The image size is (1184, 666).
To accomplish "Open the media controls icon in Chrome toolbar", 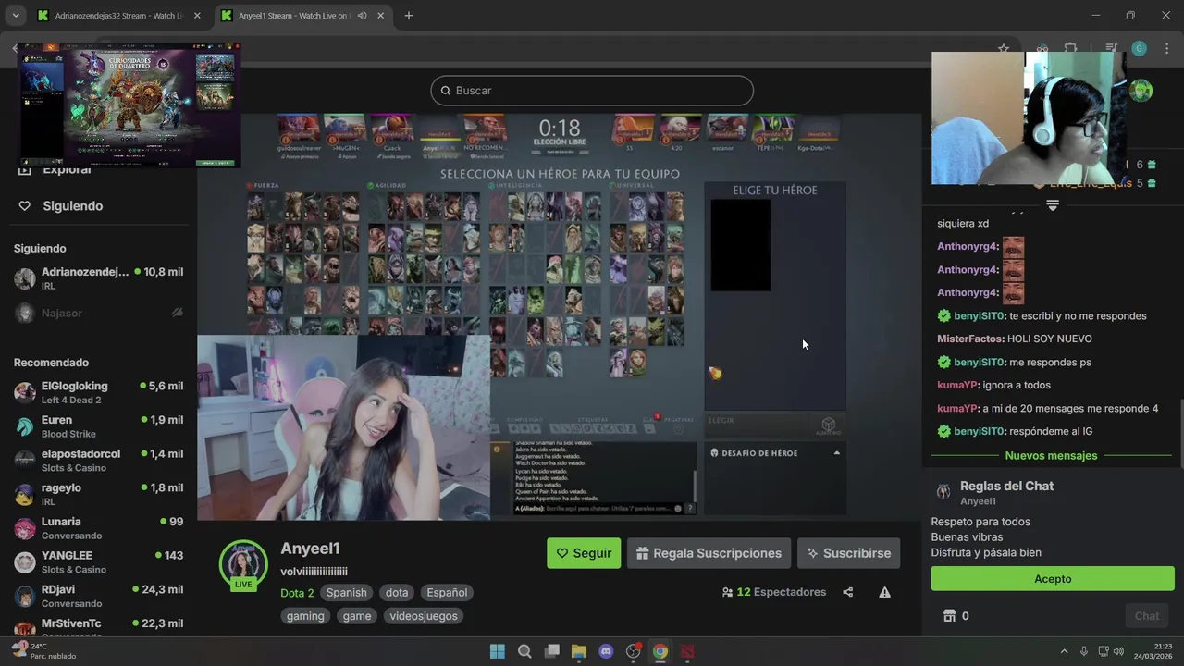I will tap(1111, 48).
